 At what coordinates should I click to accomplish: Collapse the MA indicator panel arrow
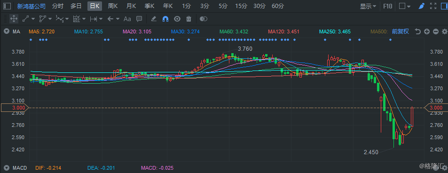[x=6, y=31]
